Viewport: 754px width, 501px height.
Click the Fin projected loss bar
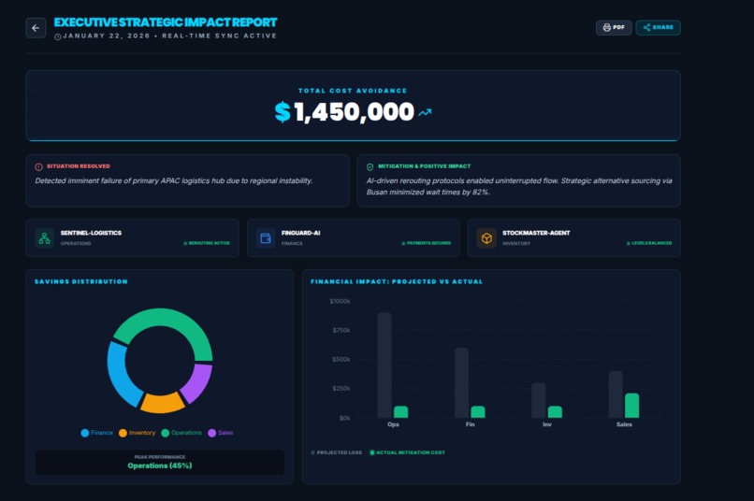pos(461,383)
